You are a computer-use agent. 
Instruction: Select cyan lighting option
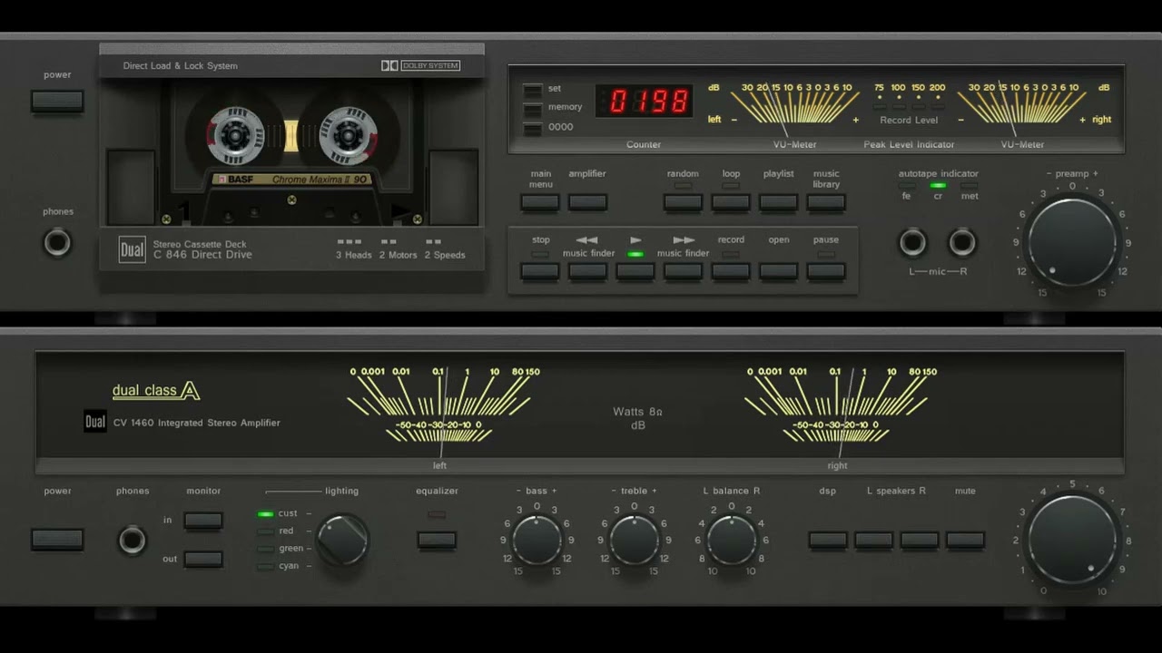coord(266,566)
